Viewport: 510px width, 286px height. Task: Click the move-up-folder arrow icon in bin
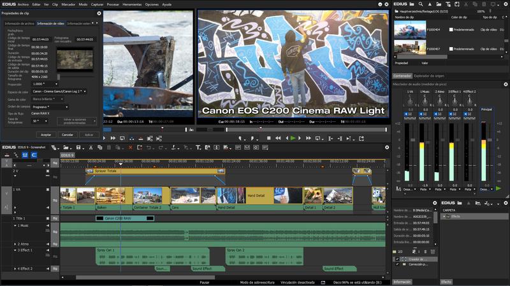(430, 4)
